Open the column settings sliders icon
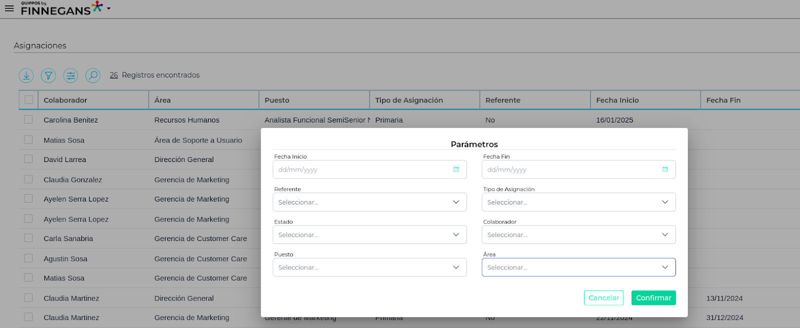The height and width of the screenshot is (328, 800). point(70,75)
